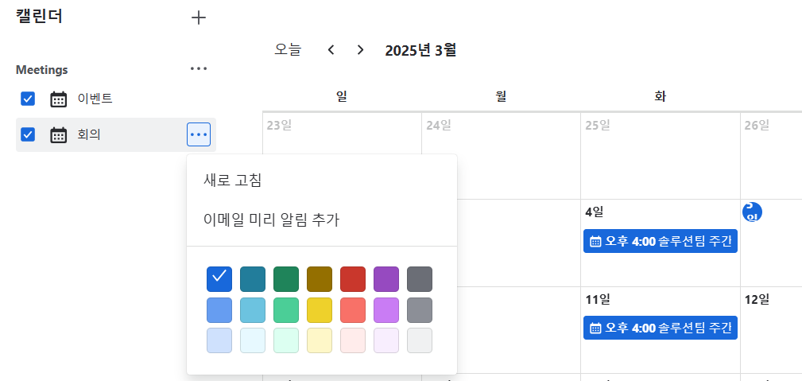This screenshot has width=802, height=381.
Task: Click the 캘린더 panel title
Action: pos(39,17)
